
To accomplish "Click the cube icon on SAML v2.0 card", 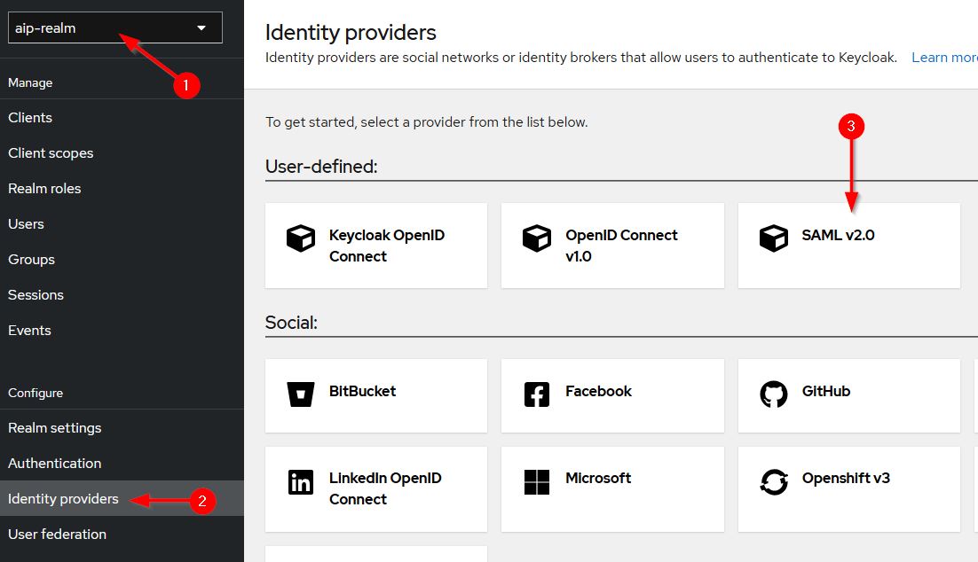I will 773,238.
